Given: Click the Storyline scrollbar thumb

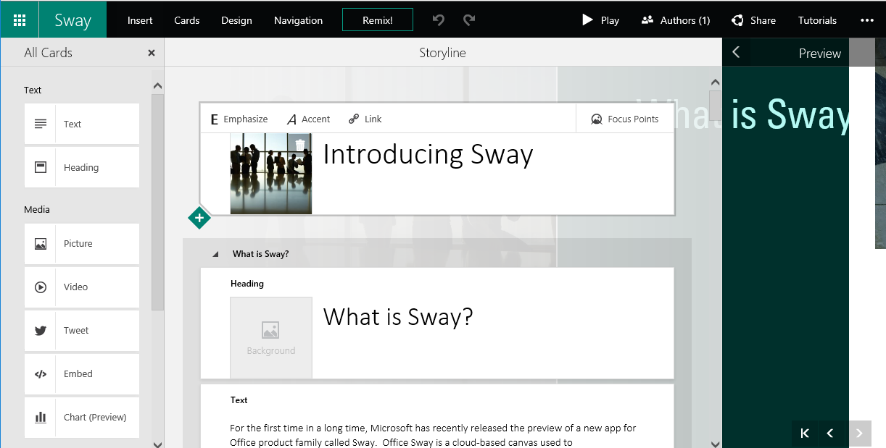Looking at the screenshot, I should (716, 105).
